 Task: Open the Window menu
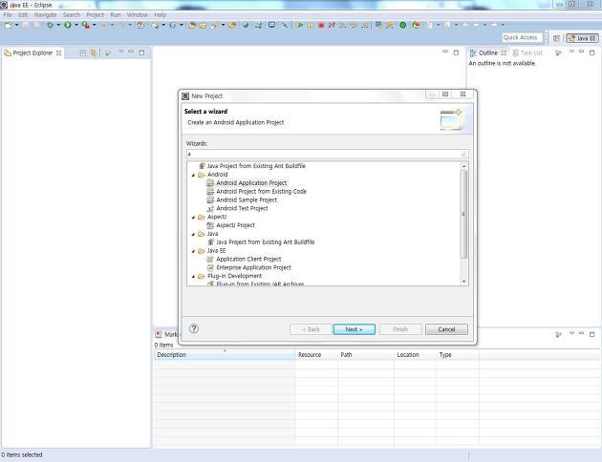[137, 14]
